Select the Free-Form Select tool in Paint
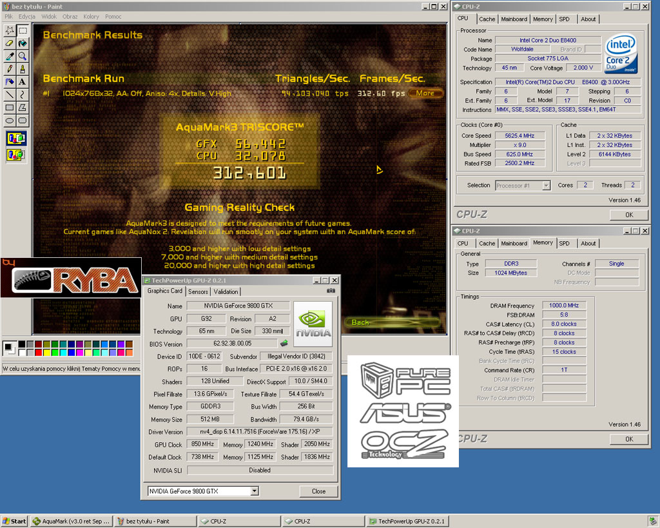Screen dimensions: 660x528 pyautogui.click(x=10, y=30)
